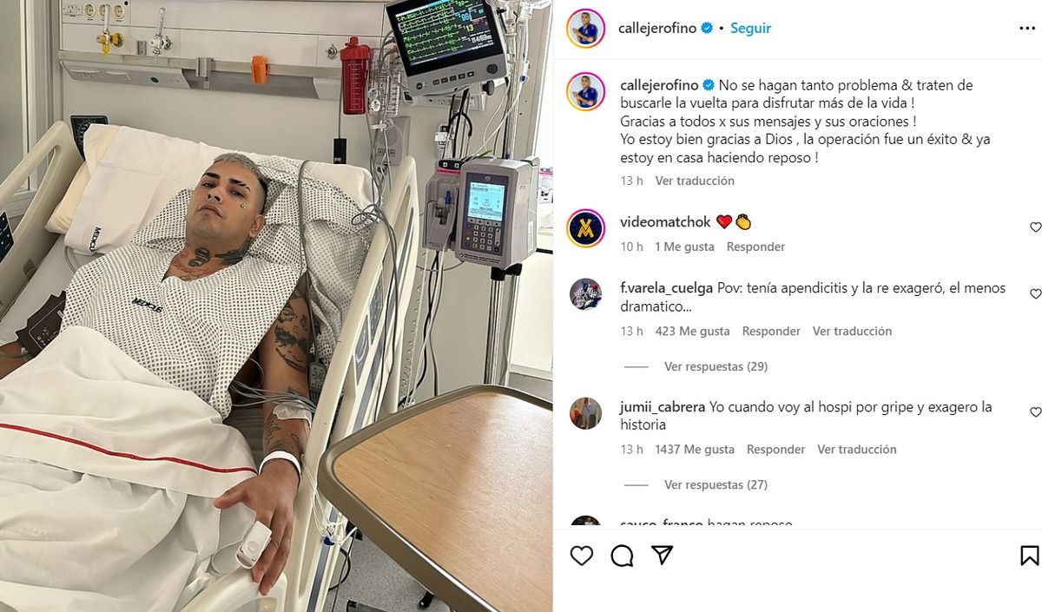This screenshot has height=612, width=1042.
Task: Open f.varela_cuelga profile avatar
Action: (586, 294)
